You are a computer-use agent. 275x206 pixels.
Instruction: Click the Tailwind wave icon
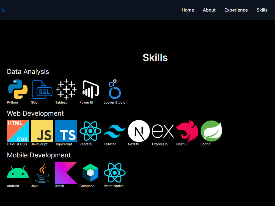click(115, 131)
